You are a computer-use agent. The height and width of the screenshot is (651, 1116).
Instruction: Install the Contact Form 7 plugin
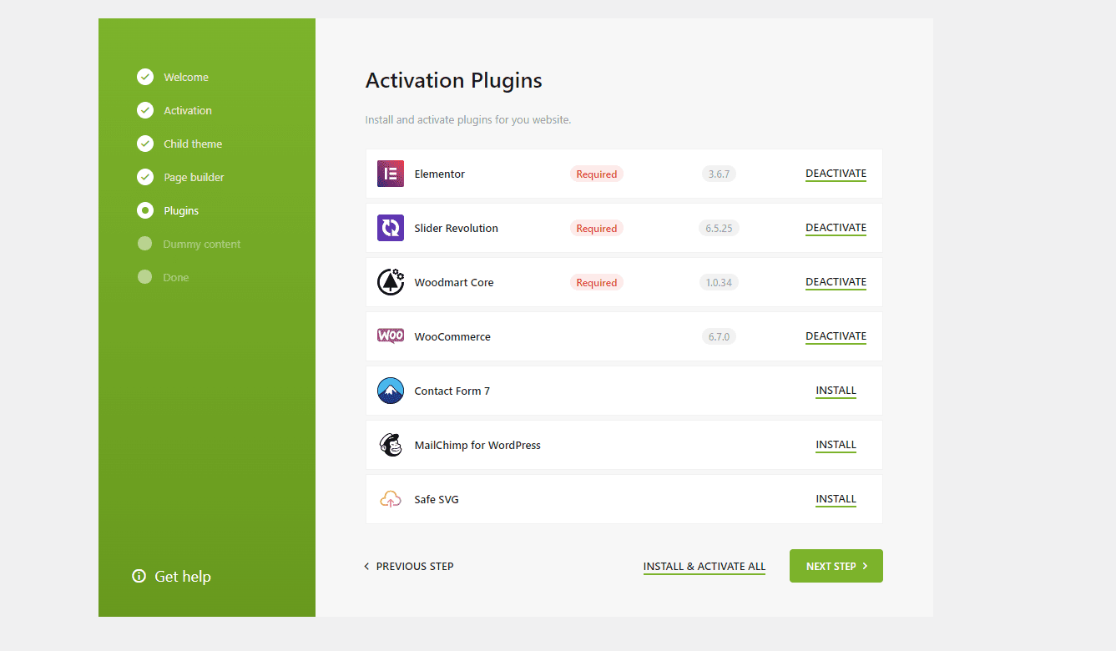pos(836,391)
